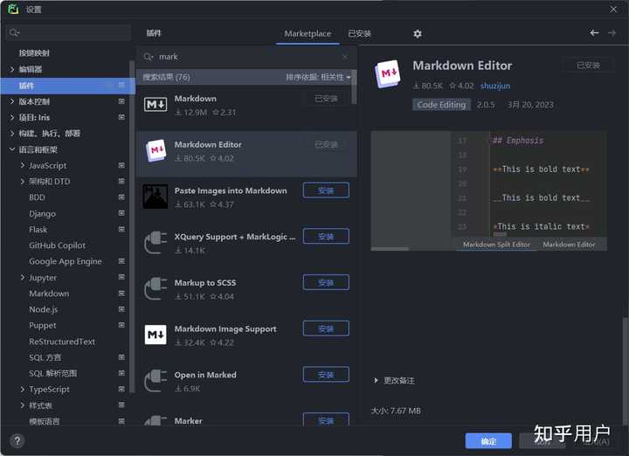Select ReStructuredText settings item

(62, 342)
